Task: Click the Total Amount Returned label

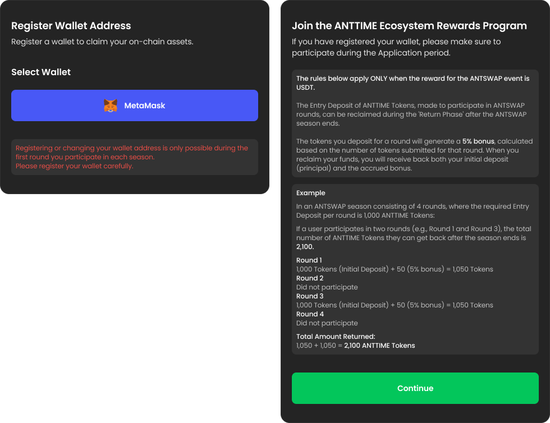Action: pos(336,337)
